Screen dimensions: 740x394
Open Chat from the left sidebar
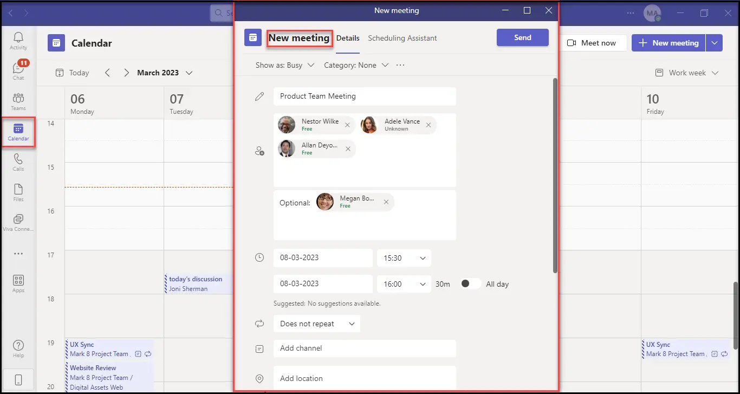18,71
